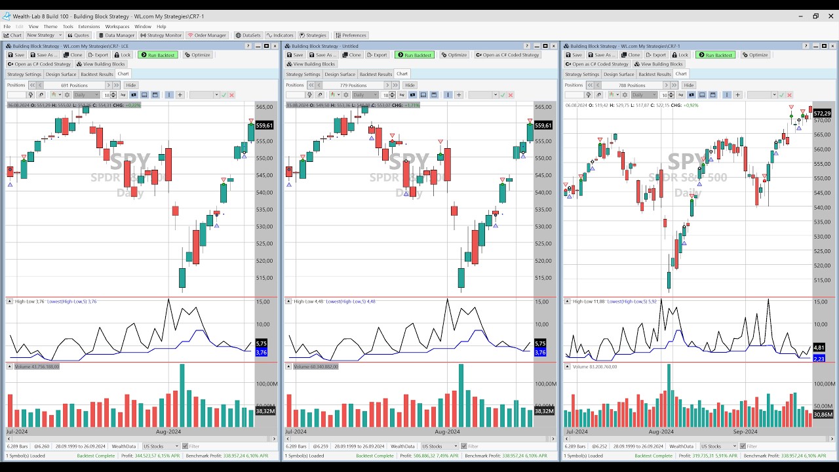Toggle Filter checkbox in Untitled window
839x472 pixels.
coord(465,446)
